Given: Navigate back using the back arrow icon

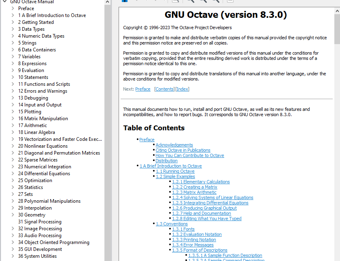Looking at the screenshot, I should 137,2.
